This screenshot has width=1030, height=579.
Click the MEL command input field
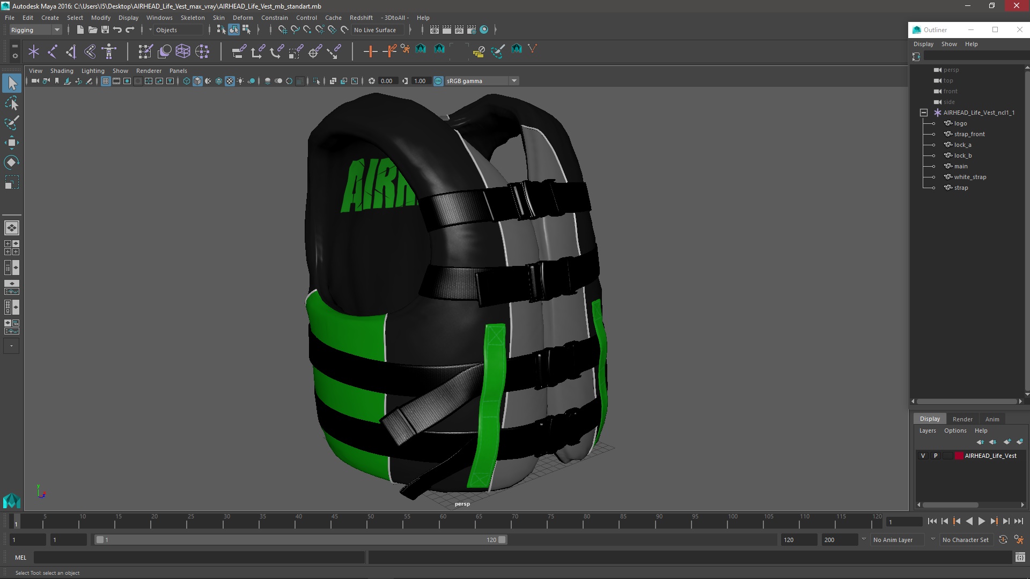coord(199,558)
